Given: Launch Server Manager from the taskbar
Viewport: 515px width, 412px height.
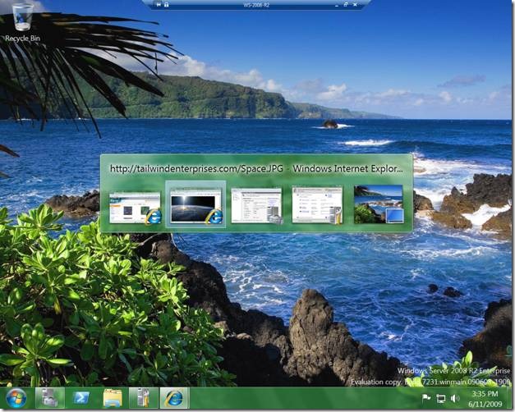Looking at the screenshot, I should click(x=50, y=398).
